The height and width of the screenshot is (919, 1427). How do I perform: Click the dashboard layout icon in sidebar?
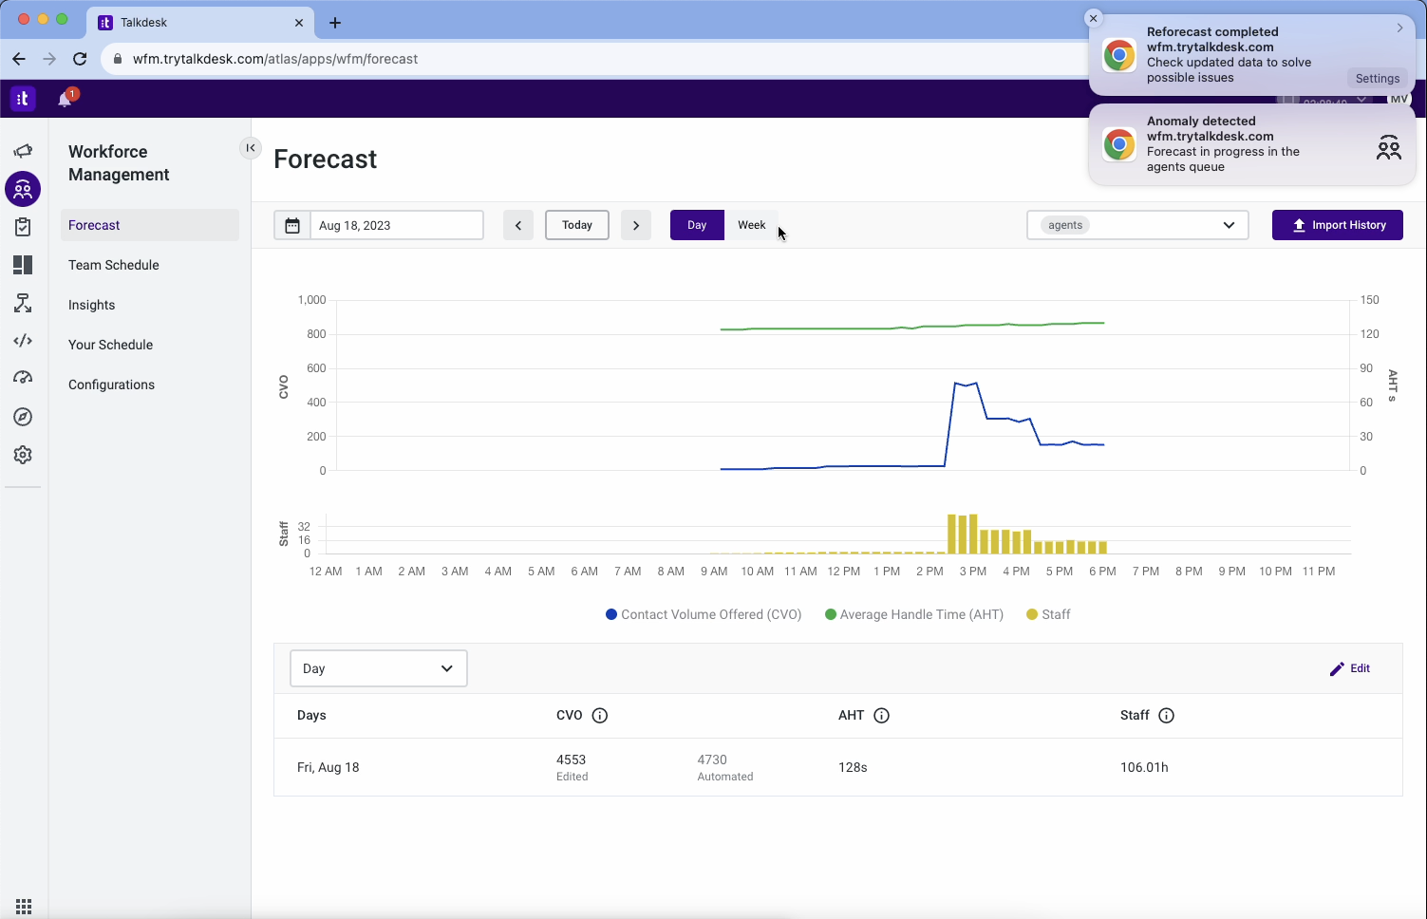pyautogui.click(x=23, y=265)
